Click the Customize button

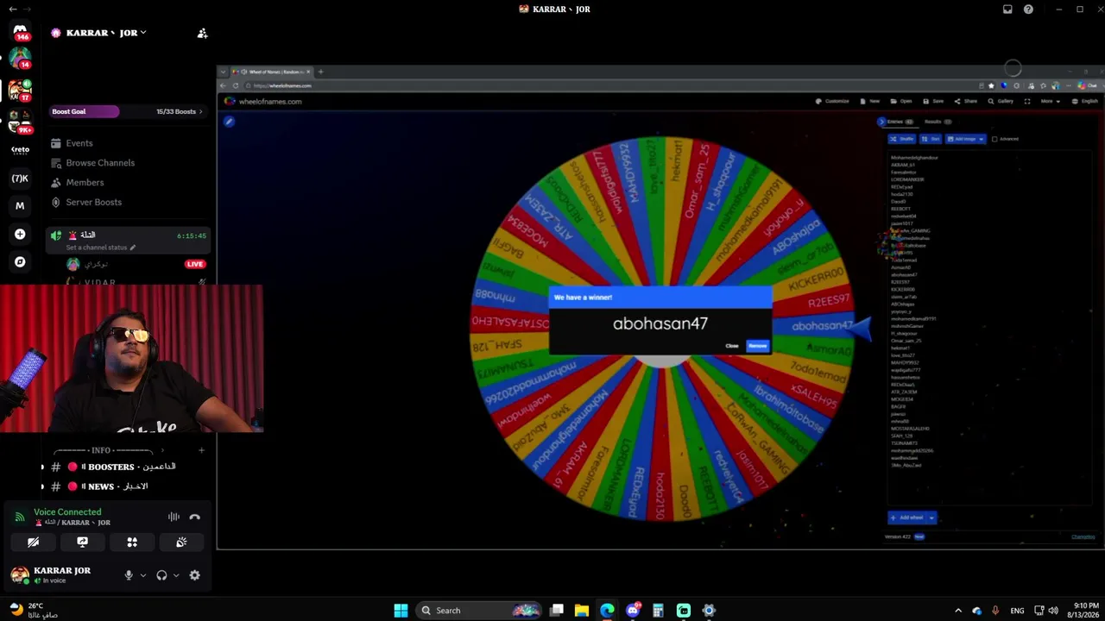click(x=833, y=101)
